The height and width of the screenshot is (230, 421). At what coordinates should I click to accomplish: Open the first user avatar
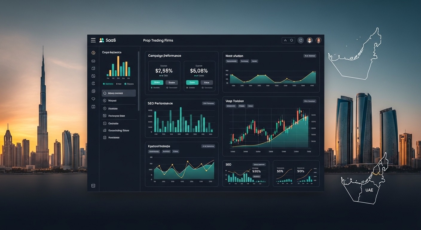click(x=310, y=40)
